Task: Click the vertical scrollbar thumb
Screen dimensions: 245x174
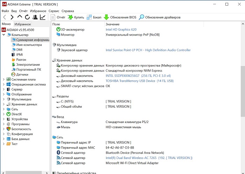Action: coord(243,91)
